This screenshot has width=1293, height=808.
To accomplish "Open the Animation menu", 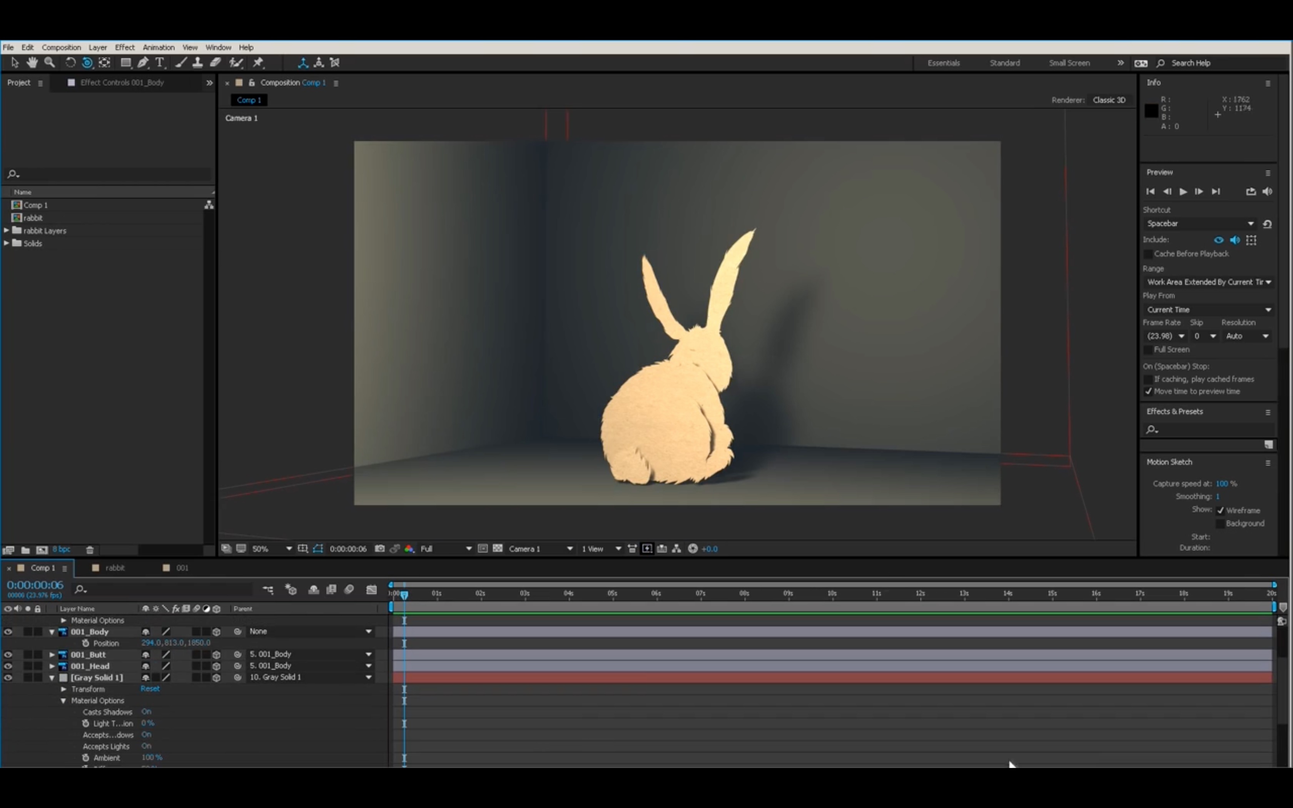I will (x=158, y=47).
